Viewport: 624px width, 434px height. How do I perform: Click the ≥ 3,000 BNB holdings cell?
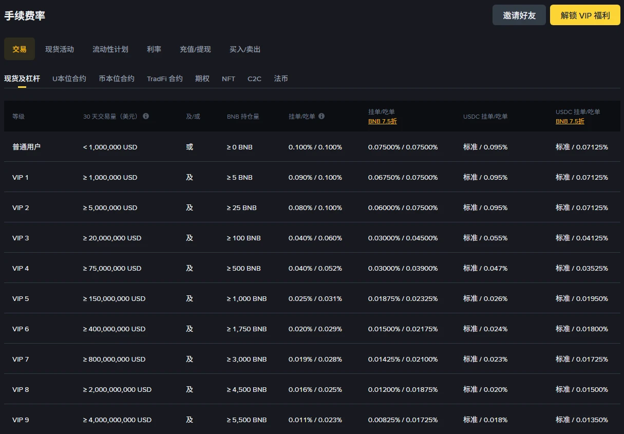click(x=247, y=359)
